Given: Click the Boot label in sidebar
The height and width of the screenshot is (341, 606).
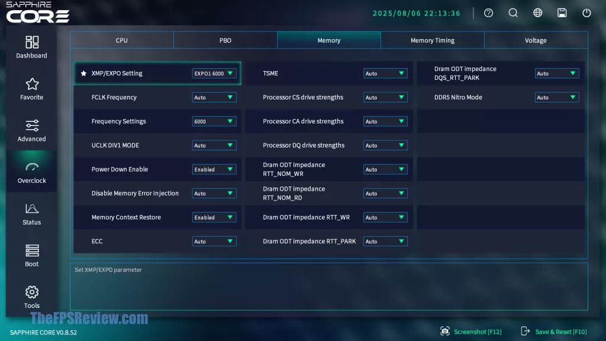Looking at the screenshot, I should (x=32, y=264).
